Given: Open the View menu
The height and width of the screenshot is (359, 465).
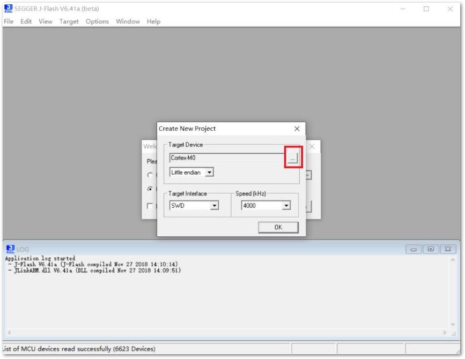Looking at the screenshot, I should (46, 21).
